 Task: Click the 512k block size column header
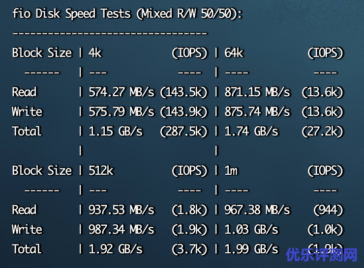pyautogui.click(x=101, y=170)
